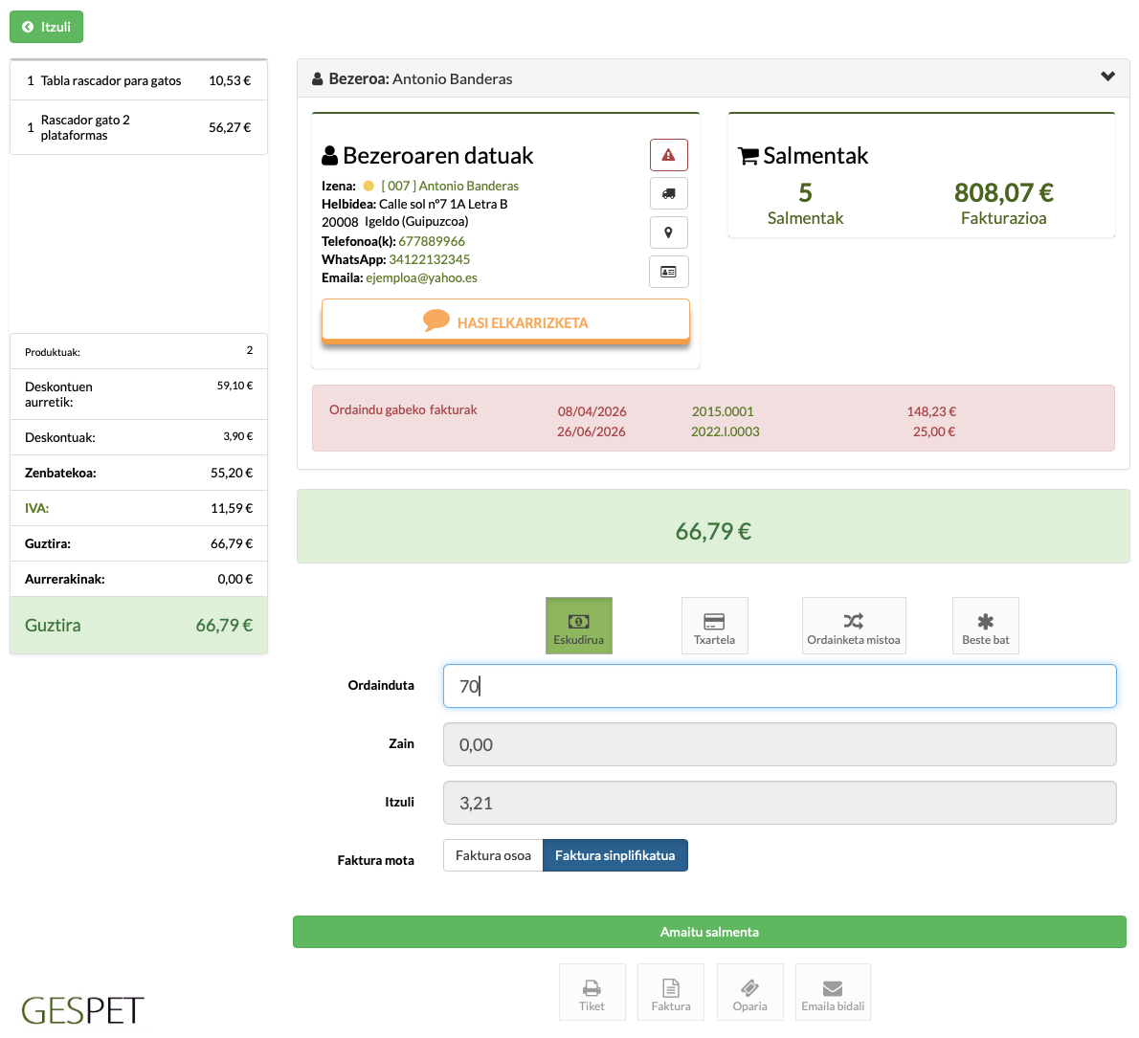Screen dimensions: 1139x1038
Task: Select Txartela card payment method
Action: 714,626
